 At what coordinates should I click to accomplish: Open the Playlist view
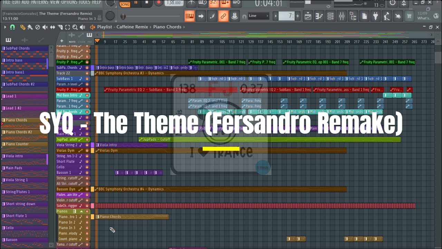[308, 16]
